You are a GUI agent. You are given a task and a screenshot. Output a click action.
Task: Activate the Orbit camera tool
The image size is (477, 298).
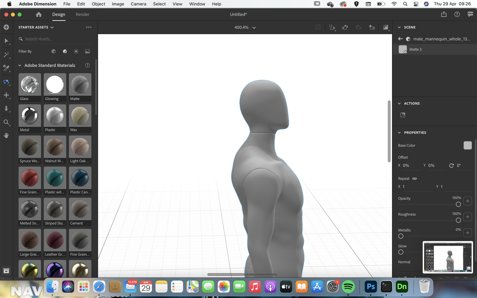[x=6, y=82]
